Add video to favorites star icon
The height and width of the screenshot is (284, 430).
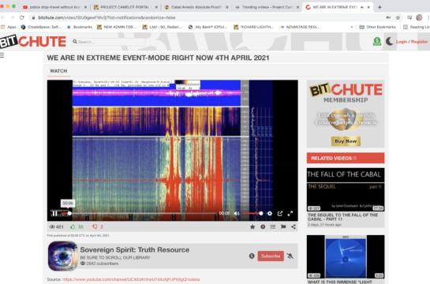tap(252, 226)
